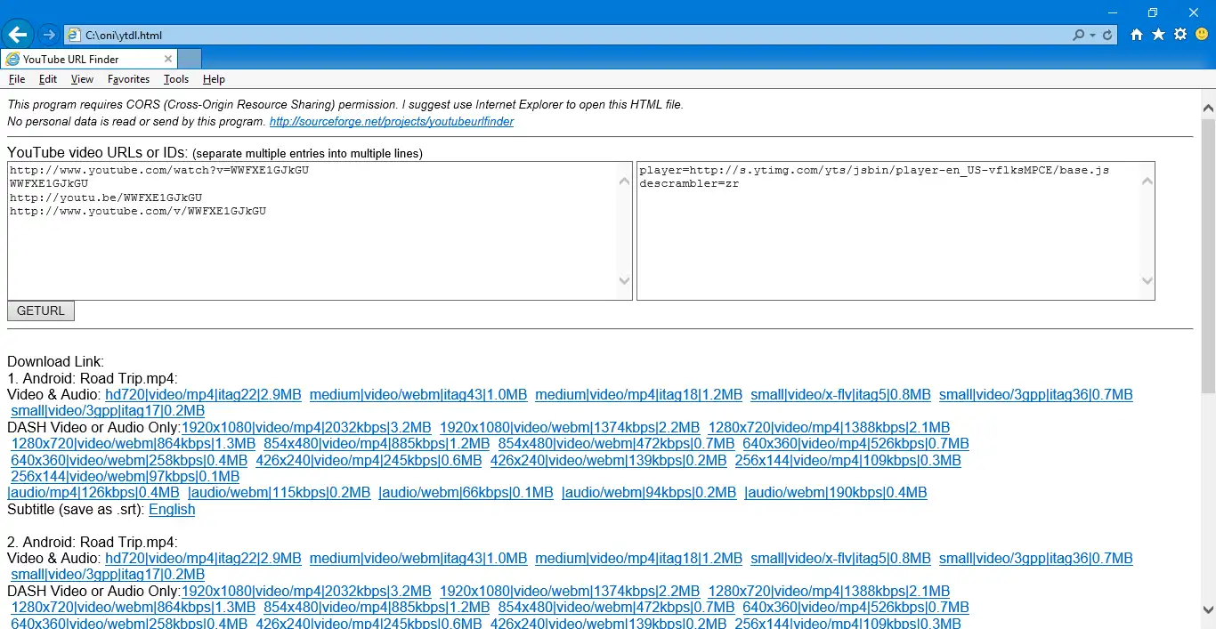The height and width of the screenshot is (629, 1216).
Task: Open entry 1 256x144 mp4 109kbps link
Action: click(x=847, y=460)
